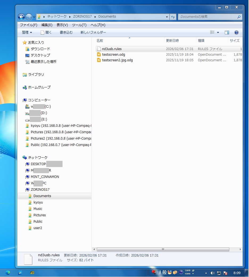Viewport: 249px width, 277px height.
Task: Click the refresh button beside address bar
Action: click(x=173, y=17)
